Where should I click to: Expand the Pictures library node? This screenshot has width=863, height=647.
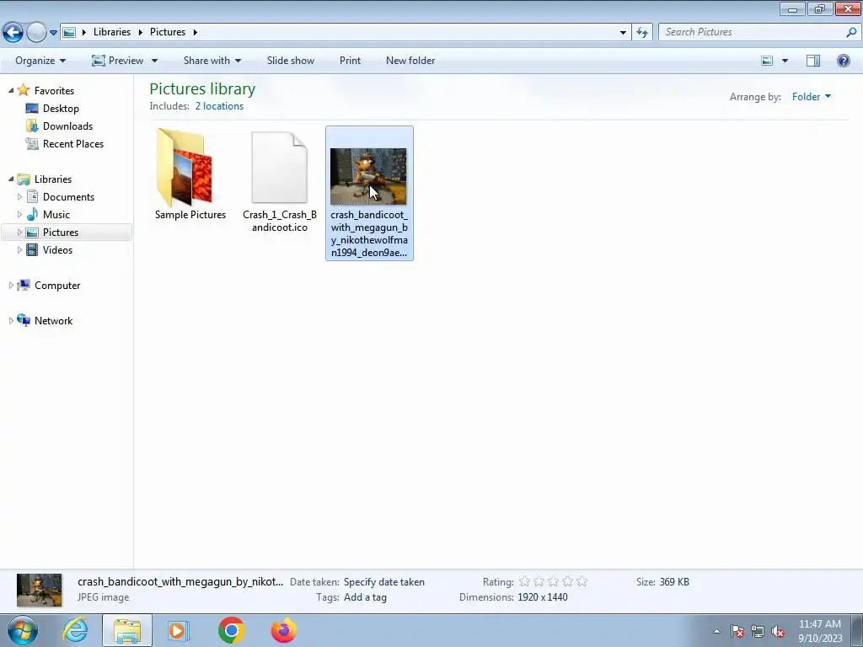point(20,233)
